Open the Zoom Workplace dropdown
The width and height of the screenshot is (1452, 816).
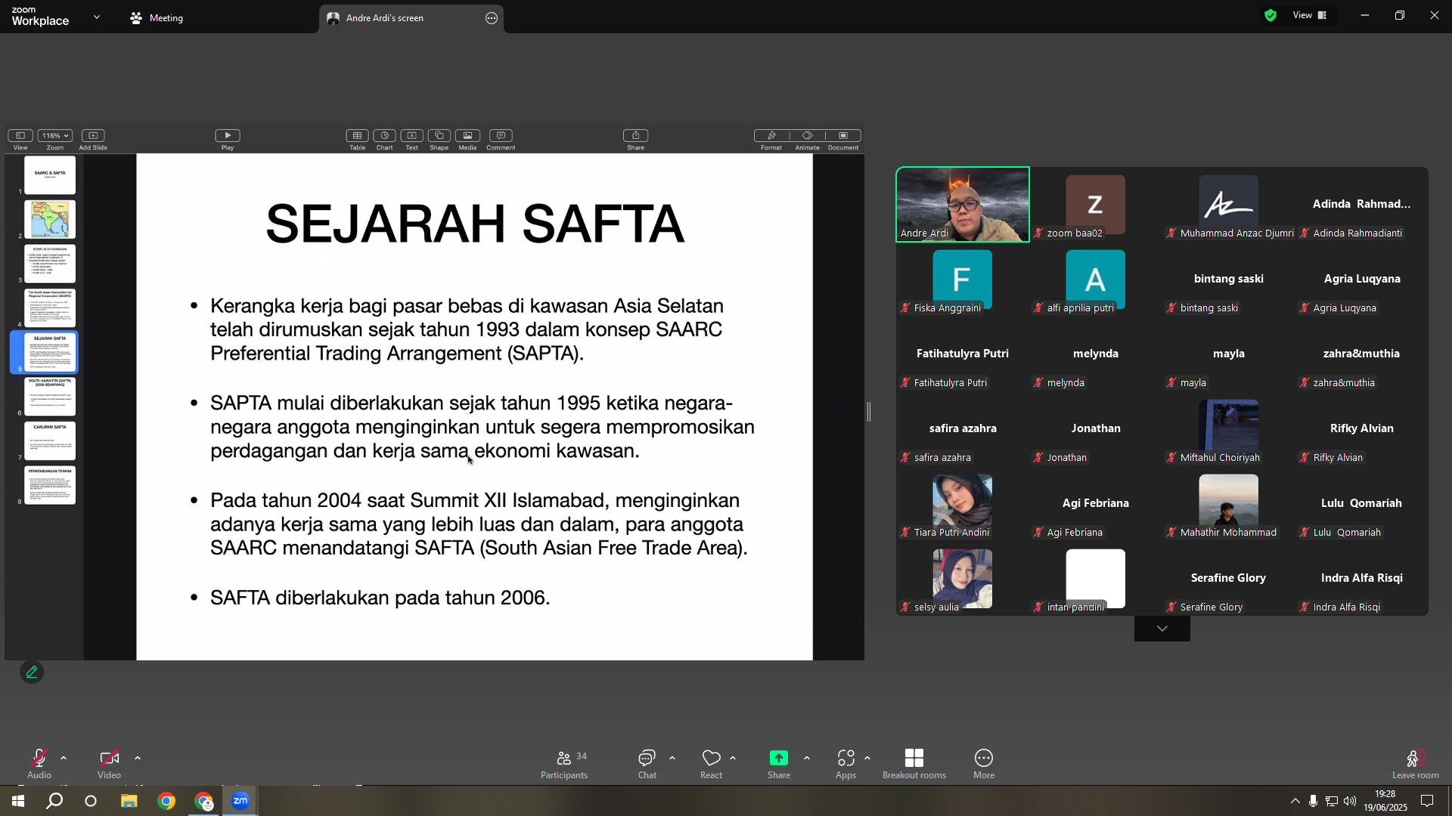pos(97,17)
